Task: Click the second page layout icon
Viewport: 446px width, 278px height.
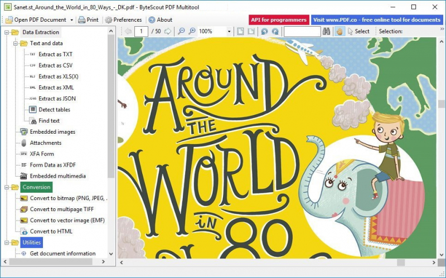Action: click(x=251, y=31)
